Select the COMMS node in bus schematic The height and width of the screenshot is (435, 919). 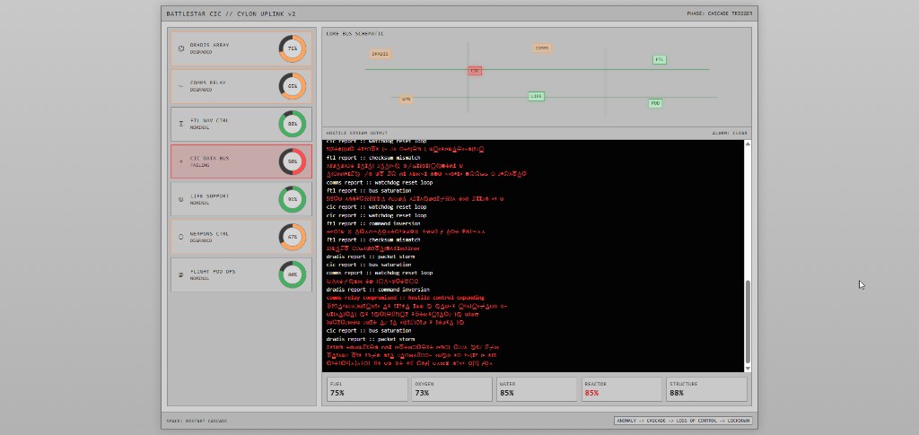pyautogui.click(x=543, y=48)
